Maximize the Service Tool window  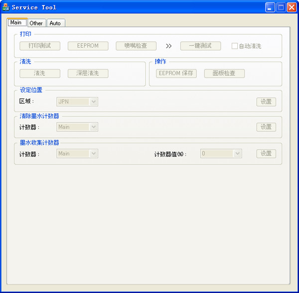[281, 7]
